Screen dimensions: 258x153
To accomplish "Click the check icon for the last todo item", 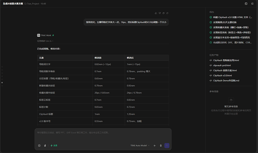I will pos(211,42).
